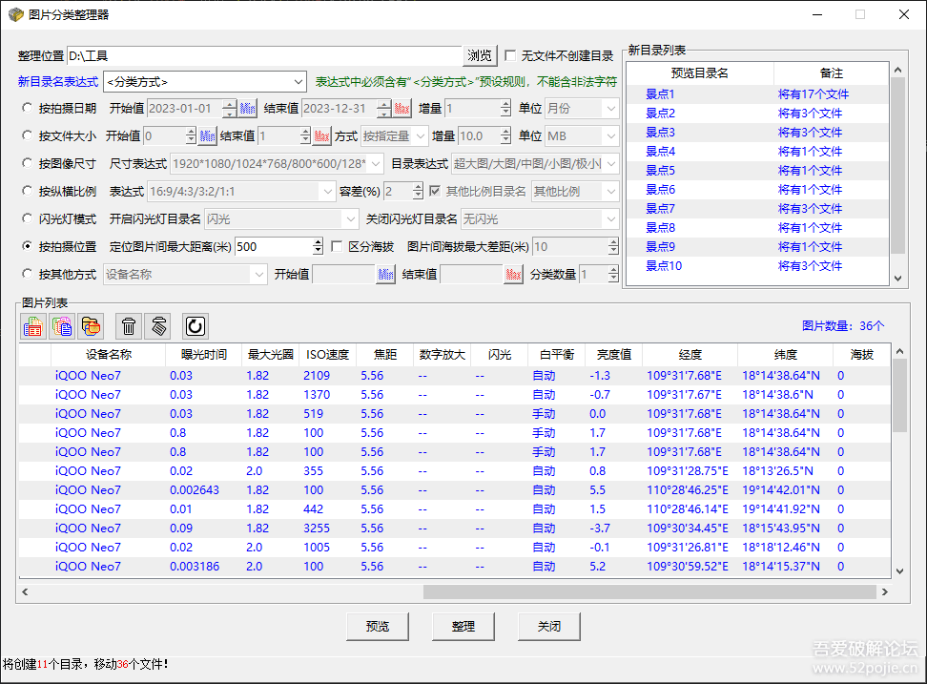Image resolution: width=927 pixels, height=684 pixels.
Task: Increase 增量 using its up stepper arrow
Action: pyautogui.click(x=505, y=105)
